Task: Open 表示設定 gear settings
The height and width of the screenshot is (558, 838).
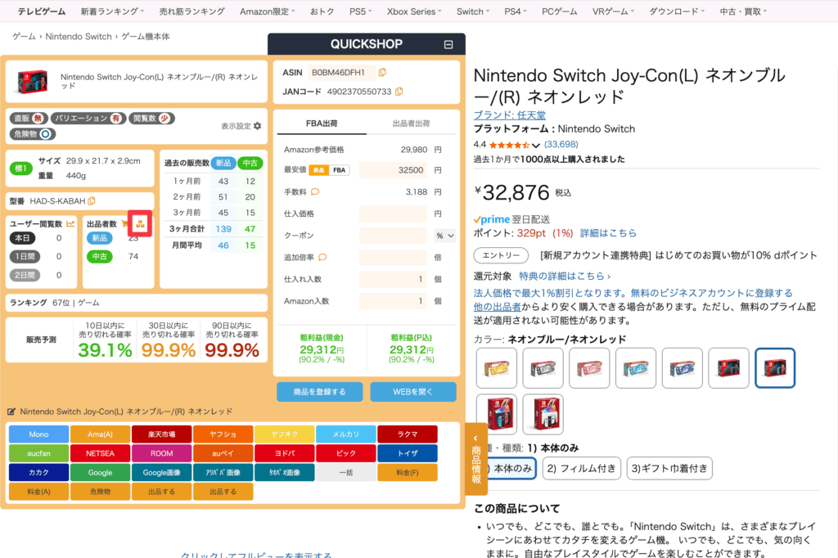Action: 258,126
